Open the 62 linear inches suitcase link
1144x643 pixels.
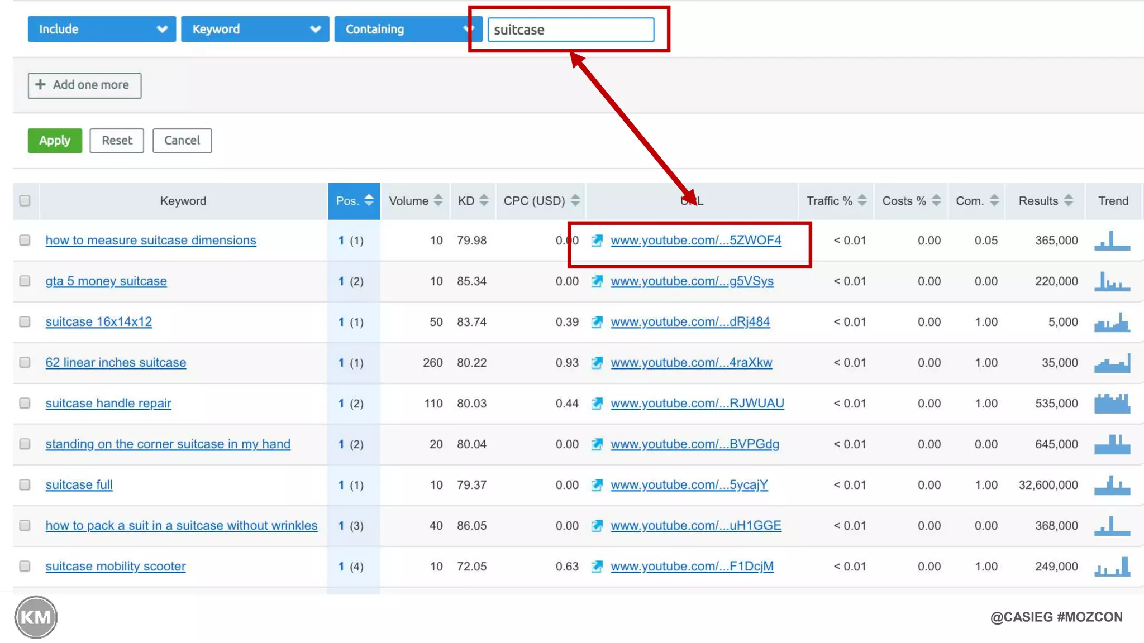[116, 363]
